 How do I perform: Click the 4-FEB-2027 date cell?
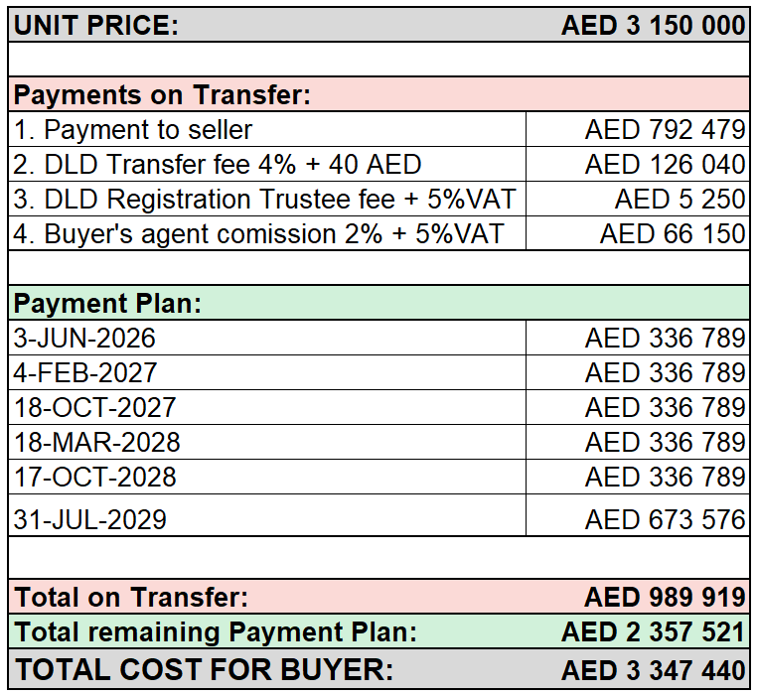pos(267,372)
